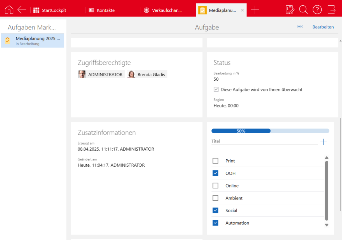Viewport: 342px width, 240px height.
Task: Click plus icon to add checklist title
Action: (x=323, y=142)
